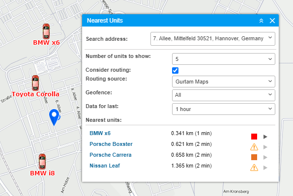This screenshot has width=293, height=196.
Task: Open the Nissan Leaf unit link
Action: click(x=105, y=166)
